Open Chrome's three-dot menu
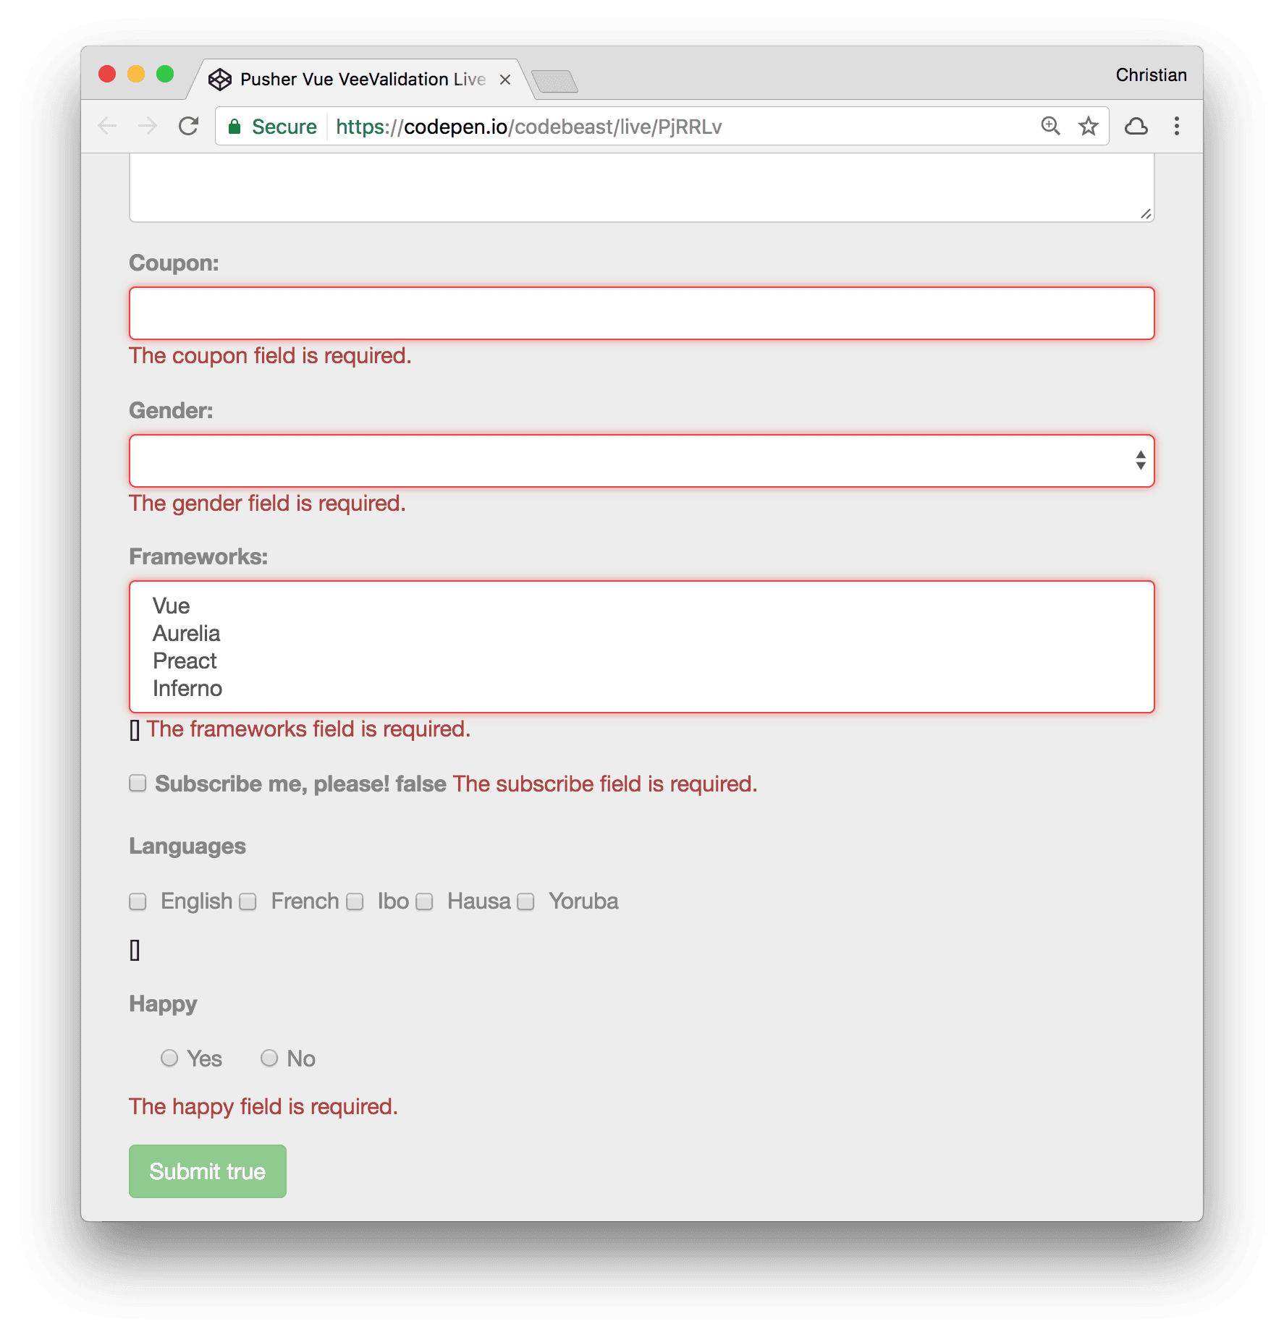This screenshot has height=1337, width=1284. click(1177, 126)
